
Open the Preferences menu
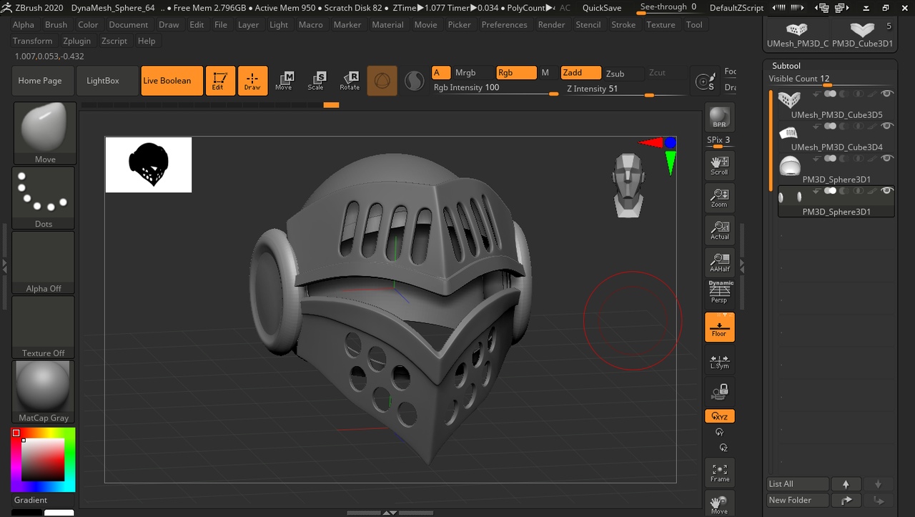[504, 24]
